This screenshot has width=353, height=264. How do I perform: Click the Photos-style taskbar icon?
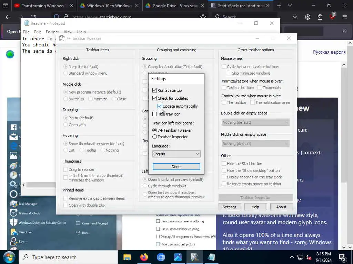178,257
